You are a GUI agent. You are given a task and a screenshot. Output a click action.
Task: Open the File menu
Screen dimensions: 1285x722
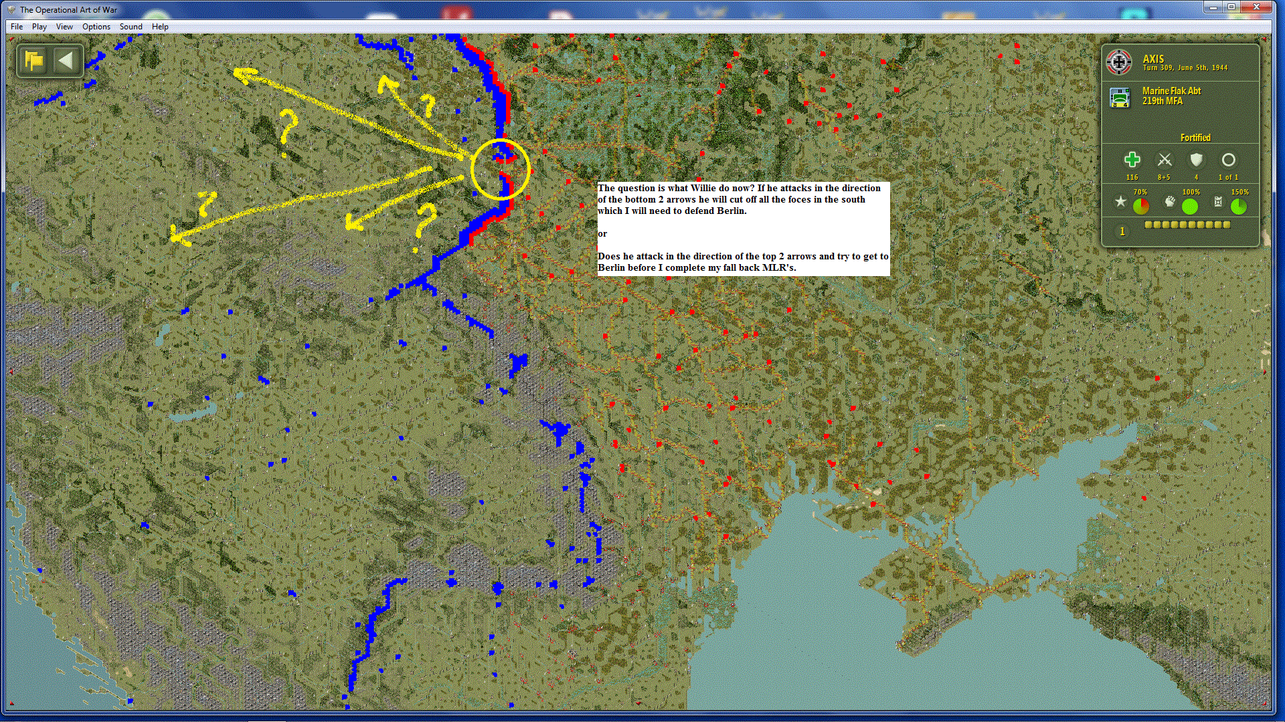[x=17, y=27]
